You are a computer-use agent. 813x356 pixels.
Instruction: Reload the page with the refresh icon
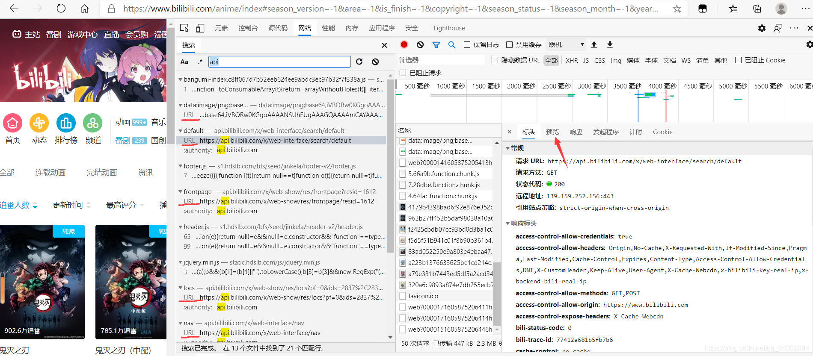(x=61, y=8)
